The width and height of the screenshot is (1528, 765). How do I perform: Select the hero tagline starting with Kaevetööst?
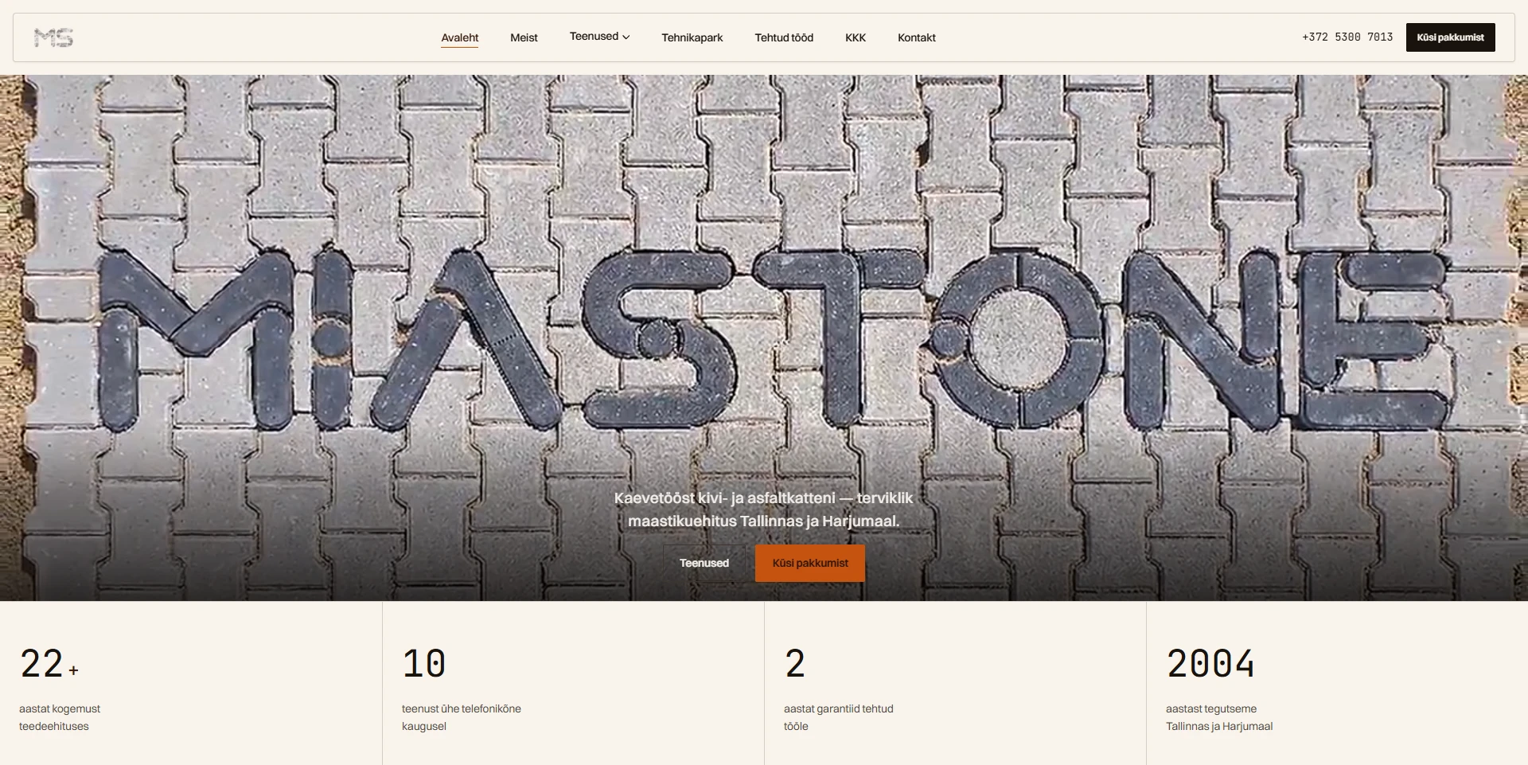click(764, 509)
